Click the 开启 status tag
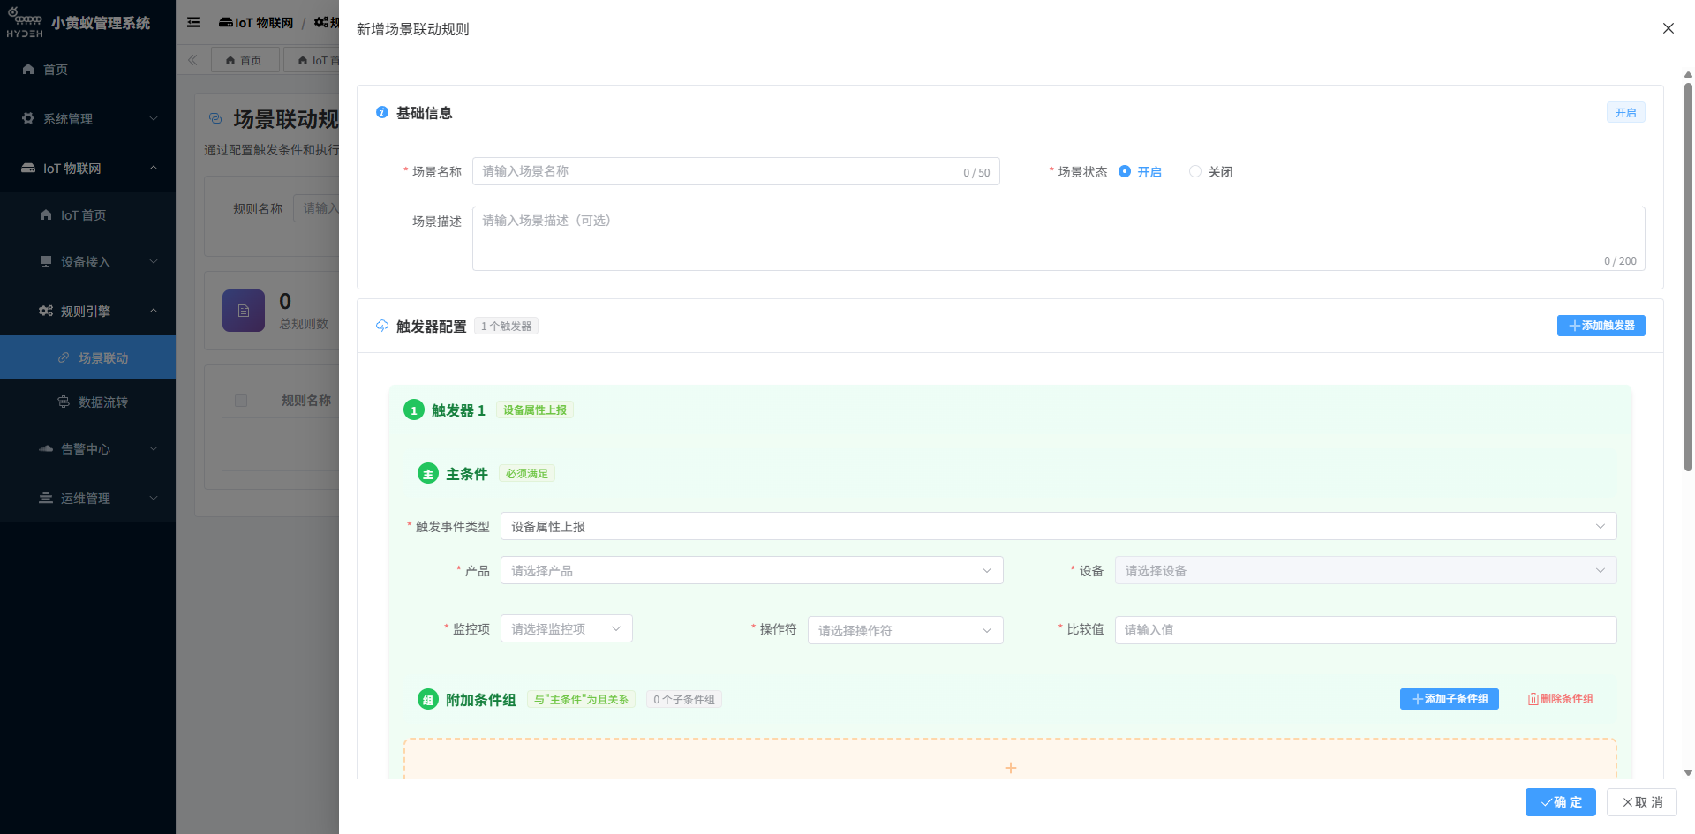Viewport: 1695px width, 834px height. (1625, 112)
